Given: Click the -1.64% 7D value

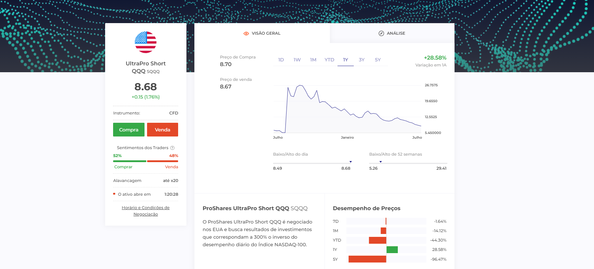Looking at the screenshot, I should coord(440,221).
